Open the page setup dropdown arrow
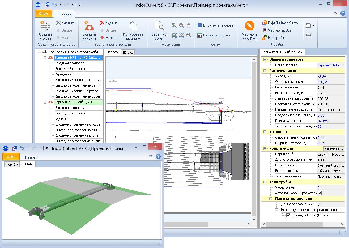Viewport: 349px width, 248px height. pos(313,25)
